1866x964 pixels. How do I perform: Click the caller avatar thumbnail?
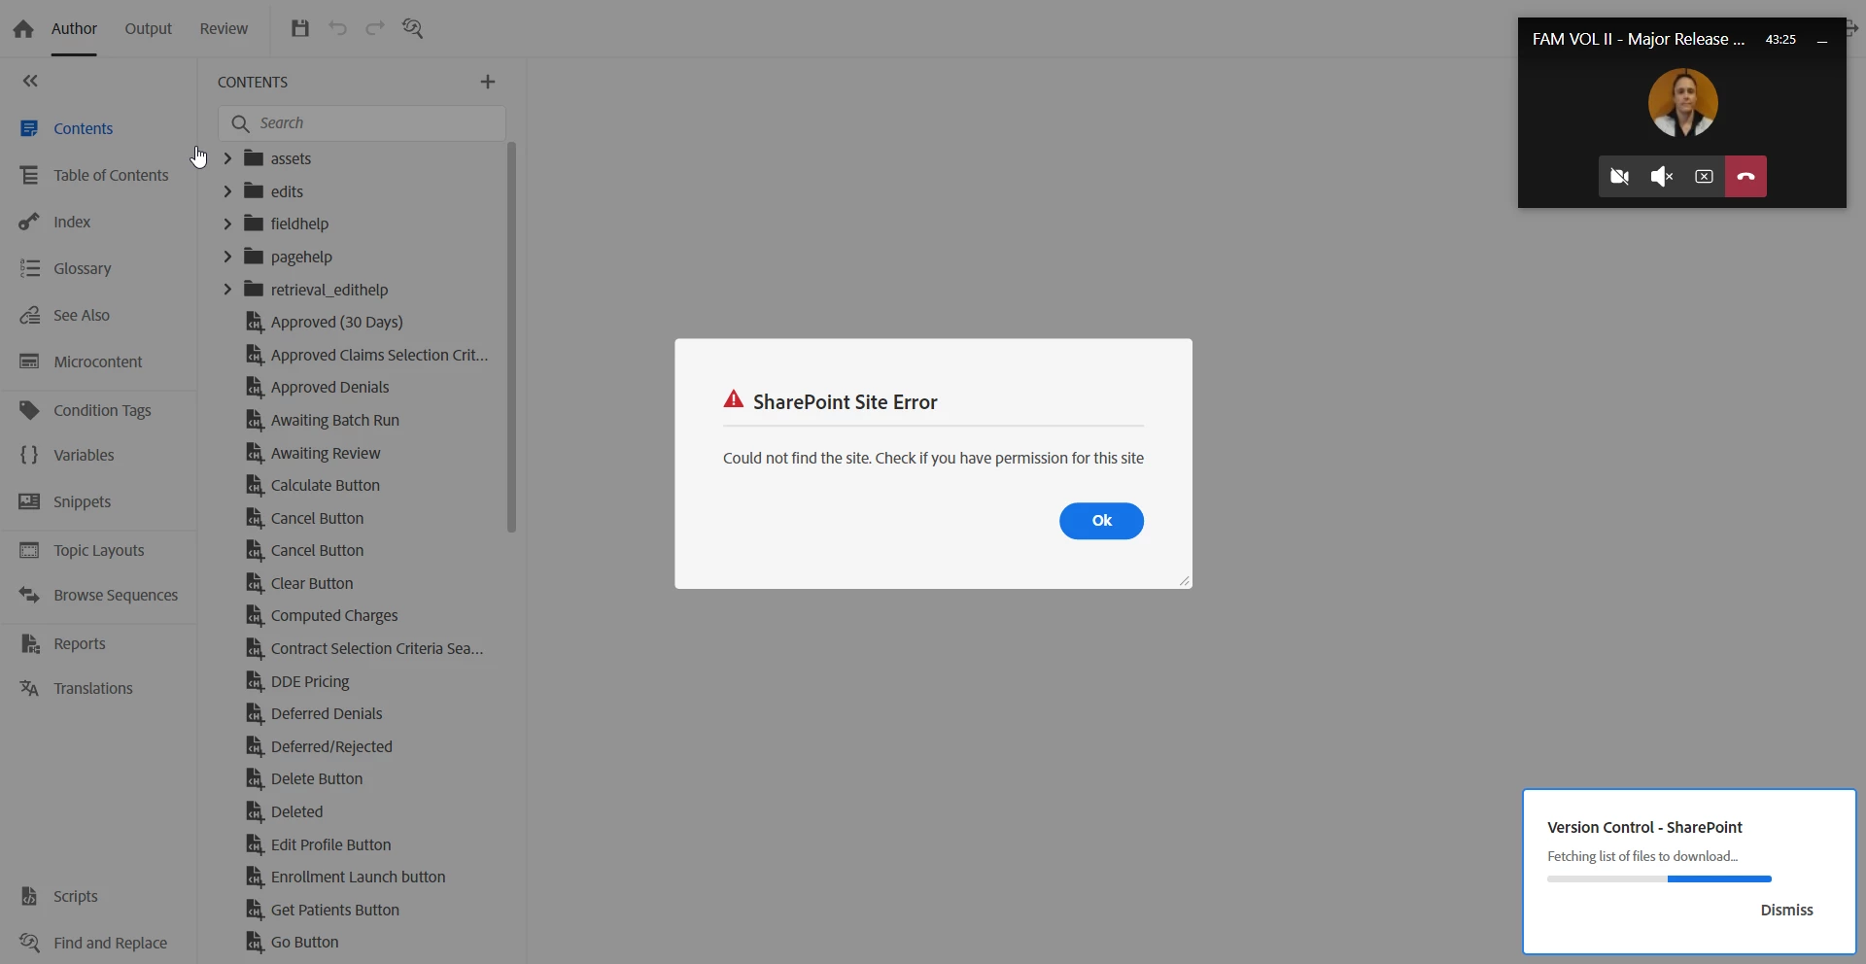1682,102
